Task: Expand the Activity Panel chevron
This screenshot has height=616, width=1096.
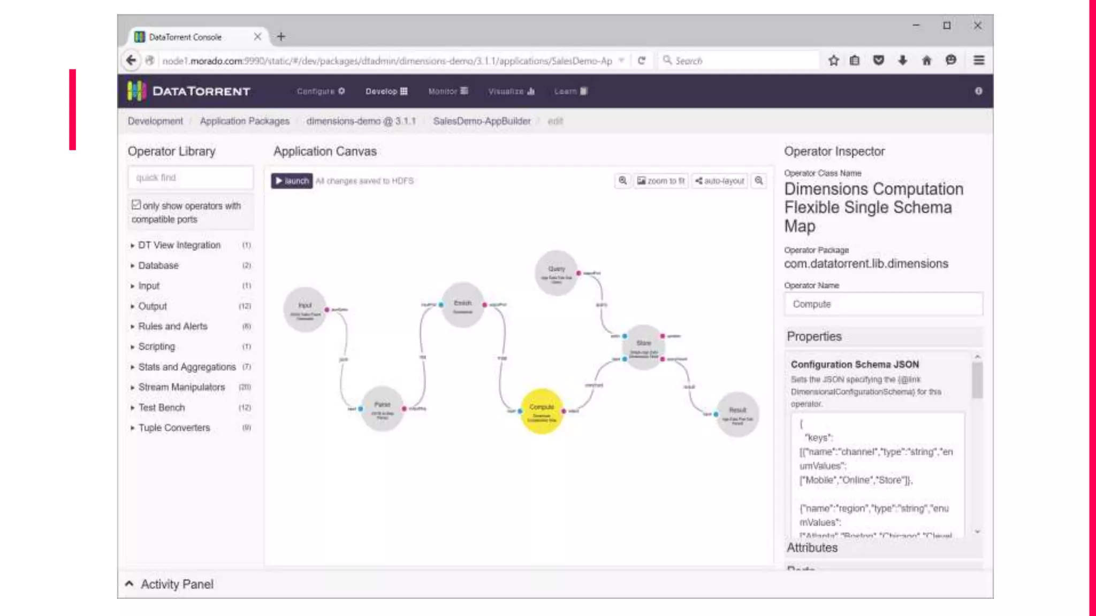Action: (129, 583)
